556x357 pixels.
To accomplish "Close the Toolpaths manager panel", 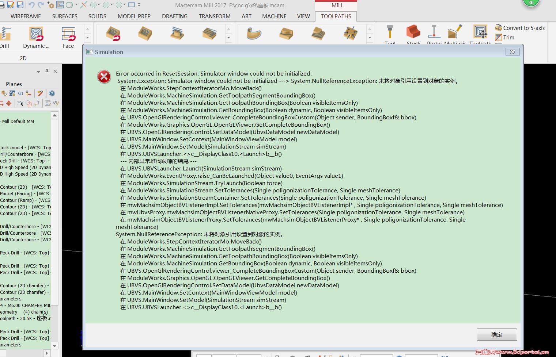I will 55,71.
